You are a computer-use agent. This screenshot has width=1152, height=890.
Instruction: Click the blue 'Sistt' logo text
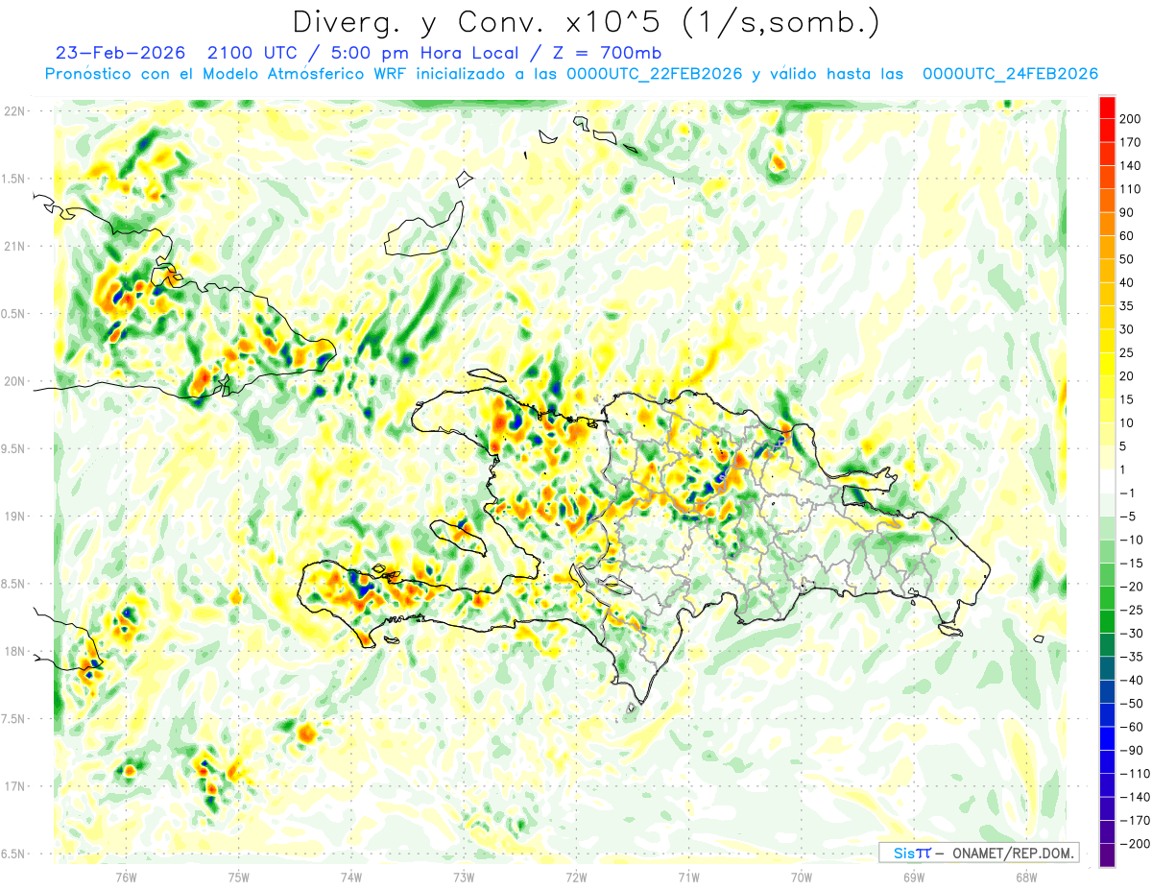(911, 854)
